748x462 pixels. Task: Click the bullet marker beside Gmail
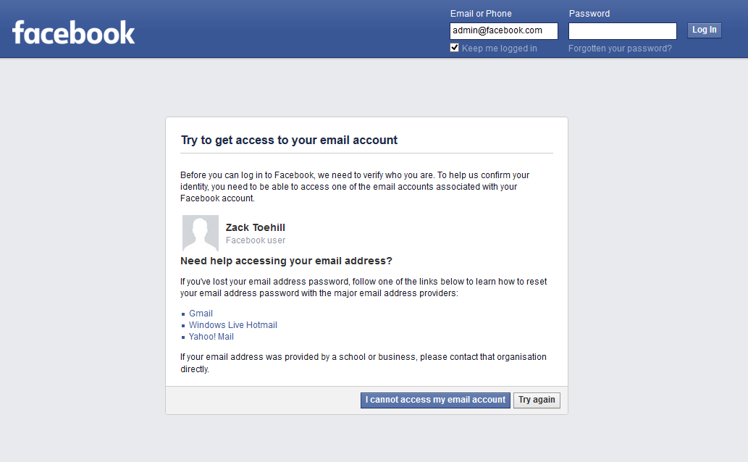(184, 314)
